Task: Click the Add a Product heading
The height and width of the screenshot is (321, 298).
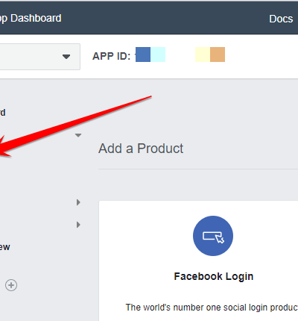Action: click(x=141, y=149)
